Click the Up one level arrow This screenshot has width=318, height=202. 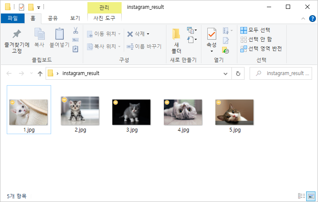[40, 73]
